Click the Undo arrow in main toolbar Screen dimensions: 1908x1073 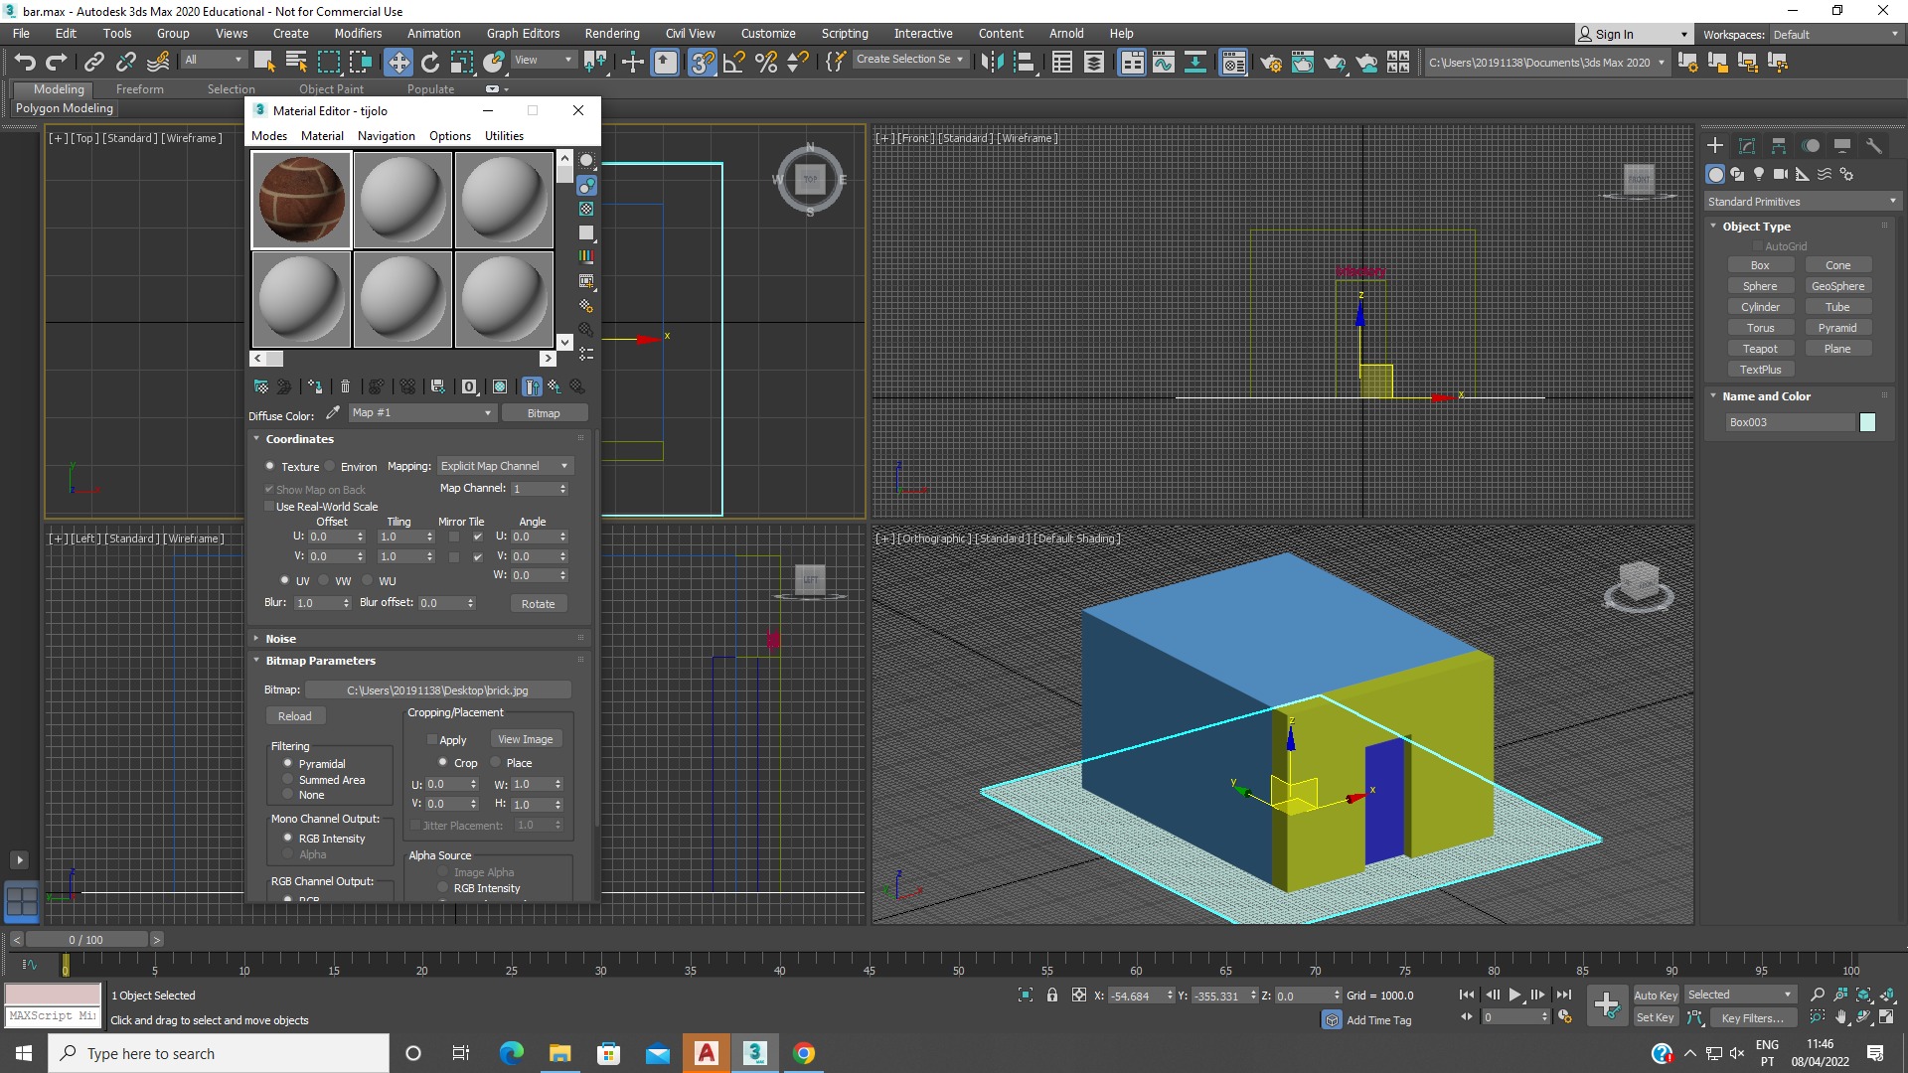[x=25, y=62]
